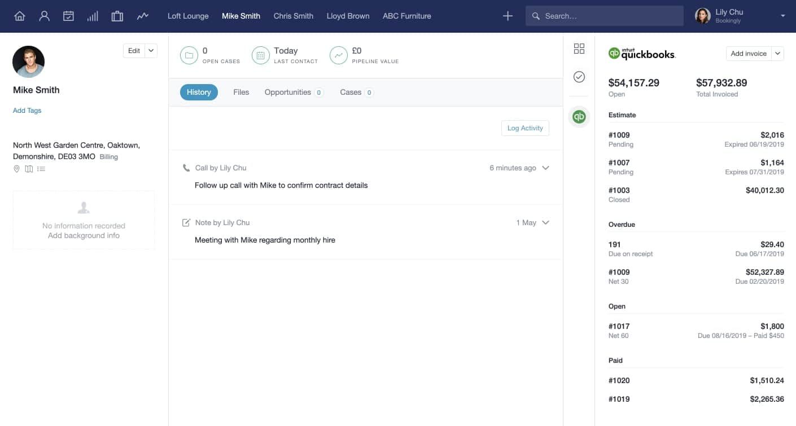Image resolution: width=796 pixels, height=426 pixels.
Task: Click Log Activity button
Action: pos(525,128)
